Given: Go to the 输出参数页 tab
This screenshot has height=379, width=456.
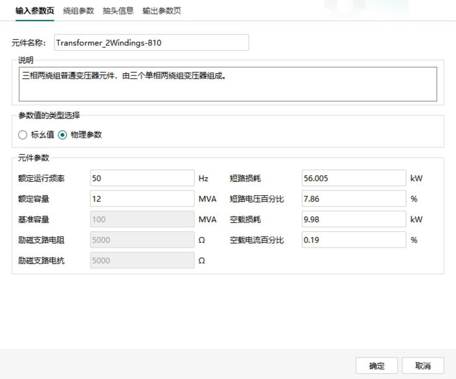Looking at the screenshot, I should coord(162,11).
